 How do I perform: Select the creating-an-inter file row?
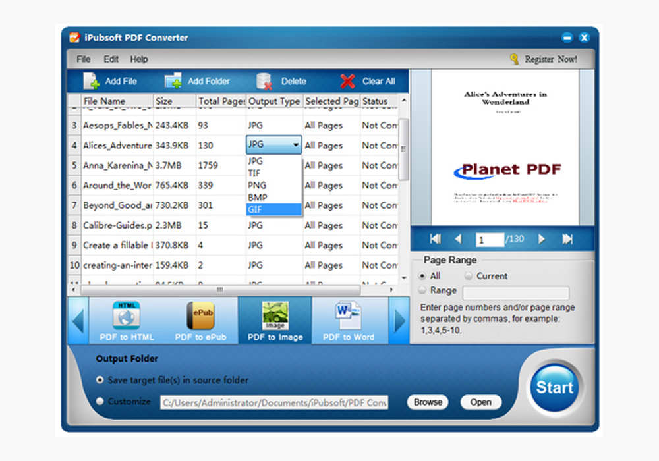(x=233, y=265)
